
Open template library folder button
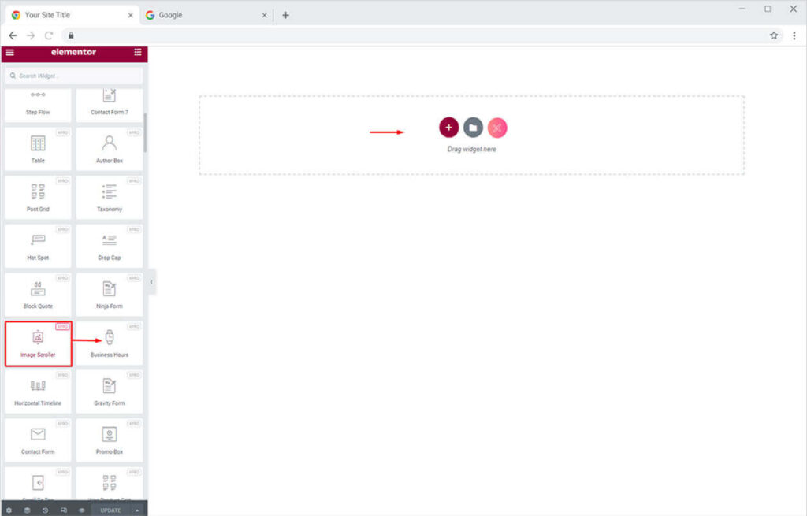[473, 128]
